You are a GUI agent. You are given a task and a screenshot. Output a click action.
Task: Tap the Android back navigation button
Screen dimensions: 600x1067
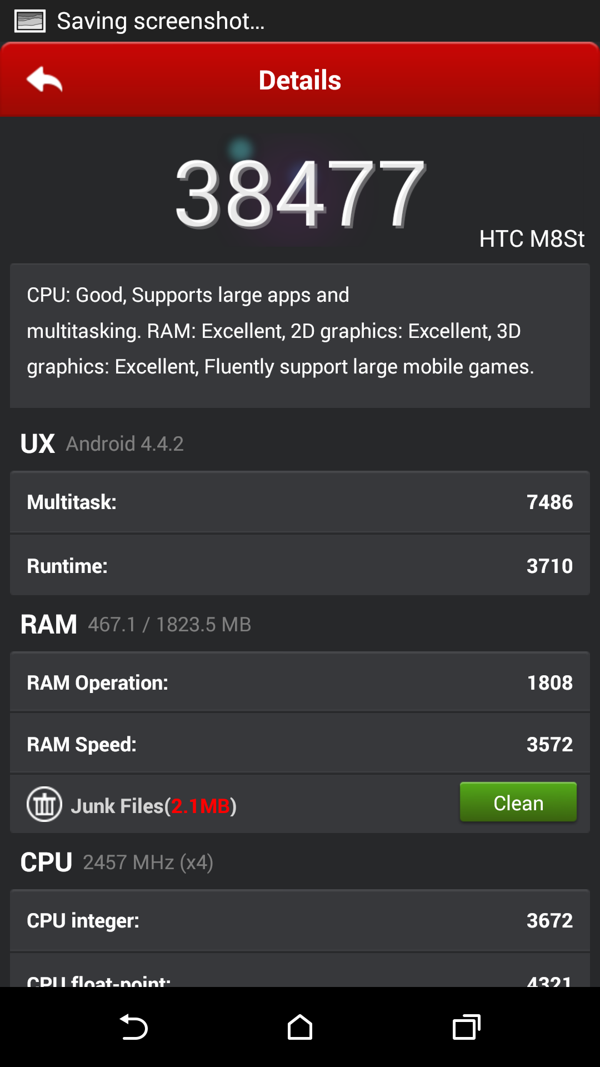[133, 1027]
